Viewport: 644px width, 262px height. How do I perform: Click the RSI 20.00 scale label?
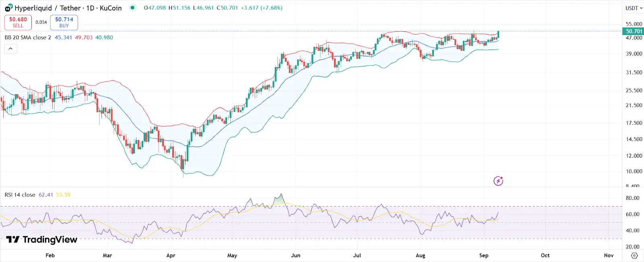point(633,247)
